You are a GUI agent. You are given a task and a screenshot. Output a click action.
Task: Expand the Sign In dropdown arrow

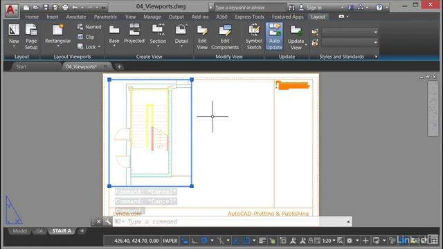(x=342, y=8)
